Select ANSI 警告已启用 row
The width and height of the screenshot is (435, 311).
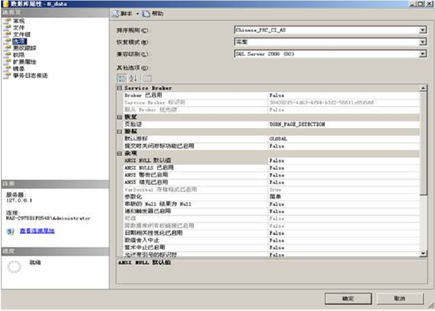pyautogui.click(x=271, y=175)
